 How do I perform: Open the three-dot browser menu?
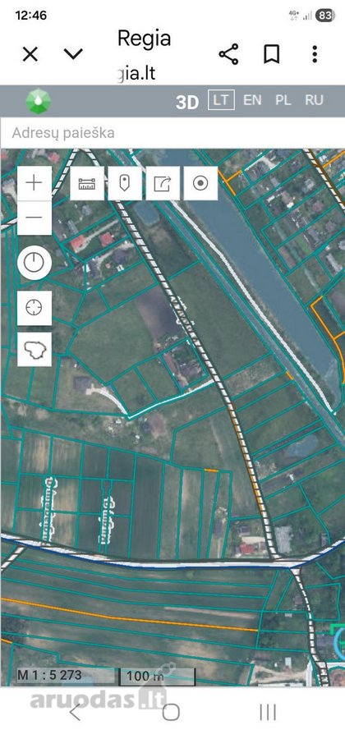coord(315,54)
